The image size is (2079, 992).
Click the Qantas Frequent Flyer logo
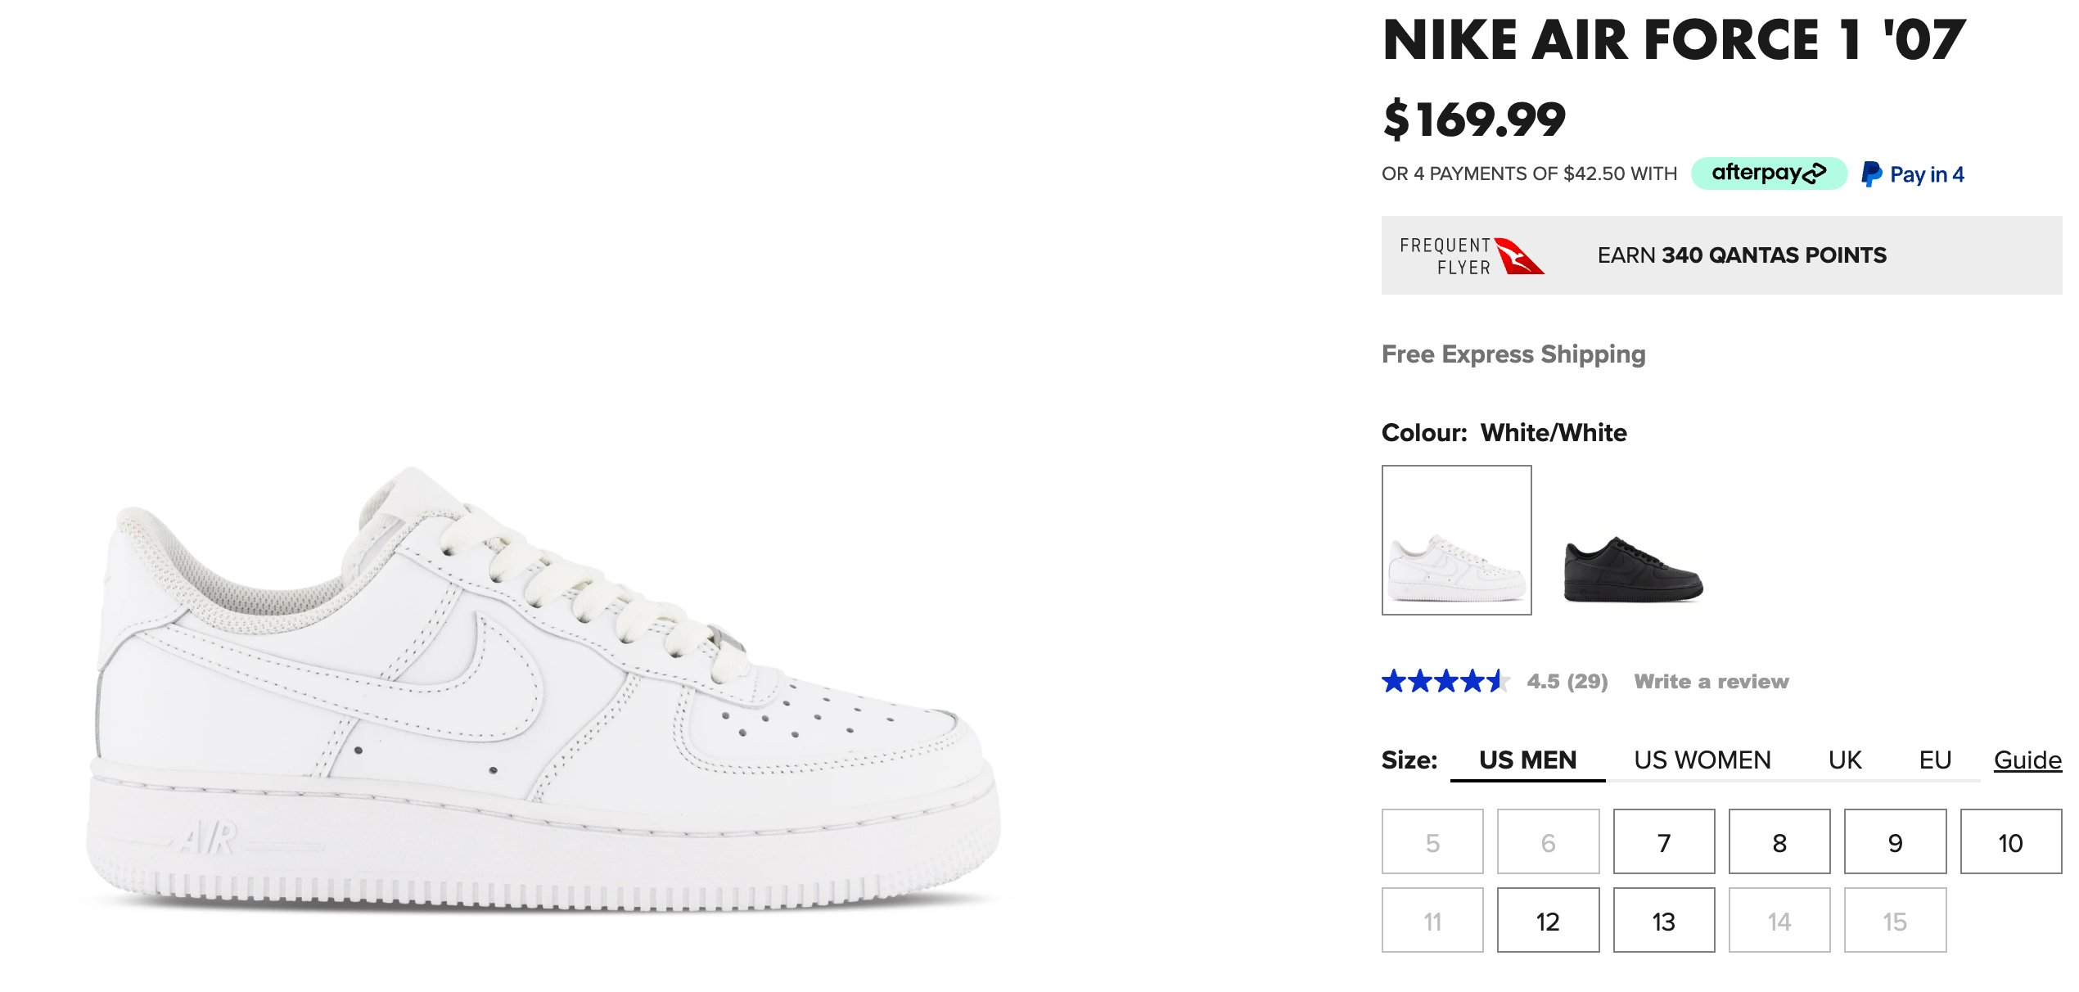point(1472,256)
